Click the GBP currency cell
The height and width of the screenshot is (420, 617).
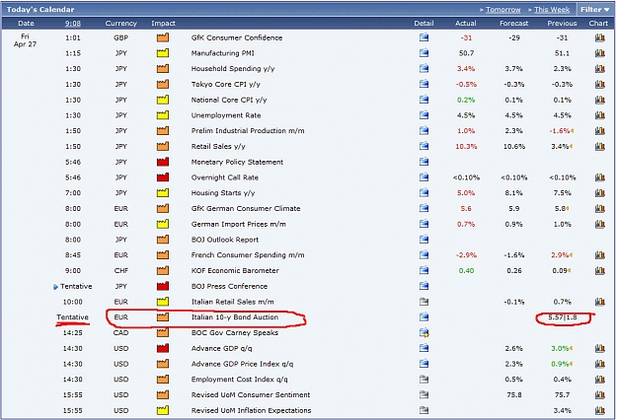pyautogui.click(x=120, y=37)
